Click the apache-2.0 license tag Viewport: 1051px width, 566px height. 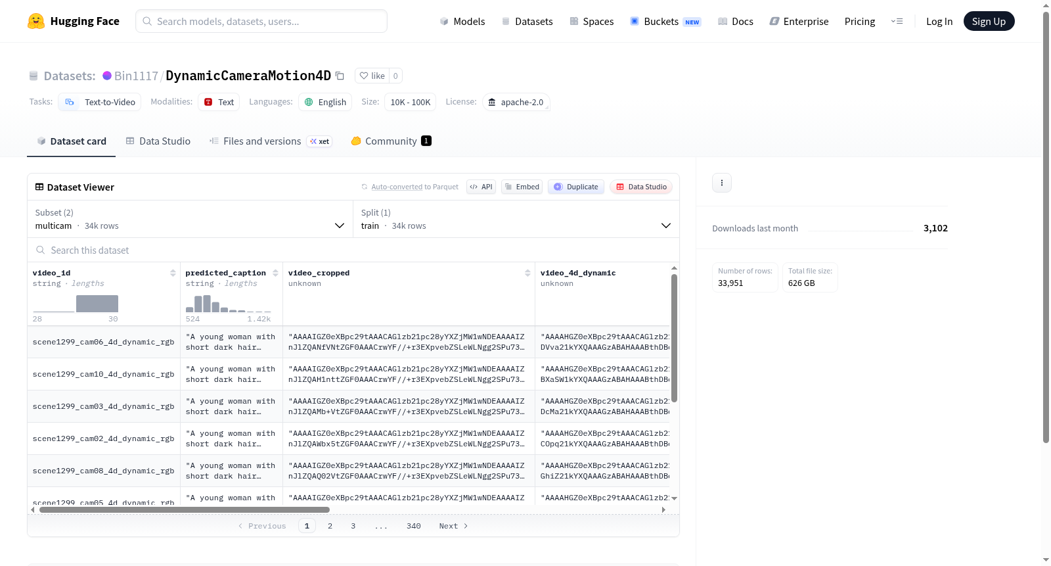[x=516, y=102]
